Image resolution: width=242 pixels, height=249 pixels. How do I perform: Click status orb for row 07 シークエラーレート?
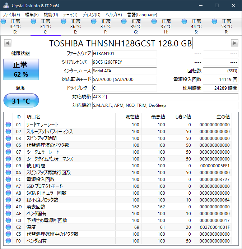coord(8,152)
